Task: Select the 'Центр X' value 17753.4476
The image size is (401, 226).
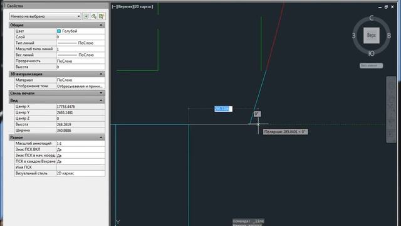Action: (x=80, y=106)
